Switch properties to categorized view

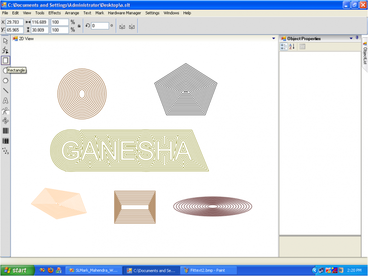(284, 47)
